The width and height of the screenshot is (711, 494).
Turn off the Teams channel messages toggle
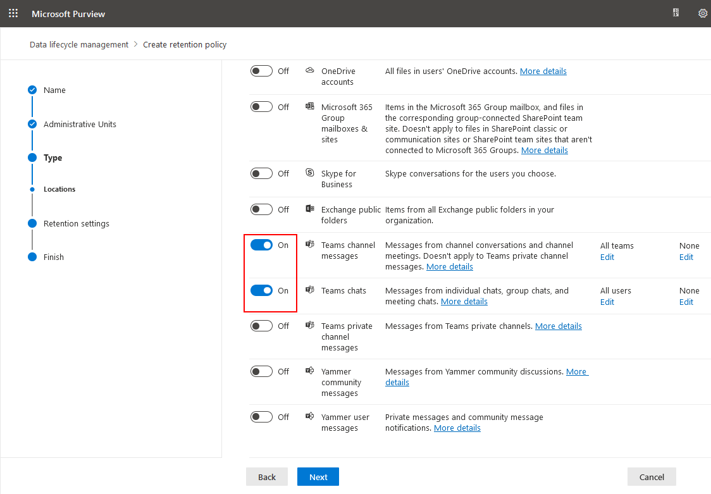pos(262,245)
